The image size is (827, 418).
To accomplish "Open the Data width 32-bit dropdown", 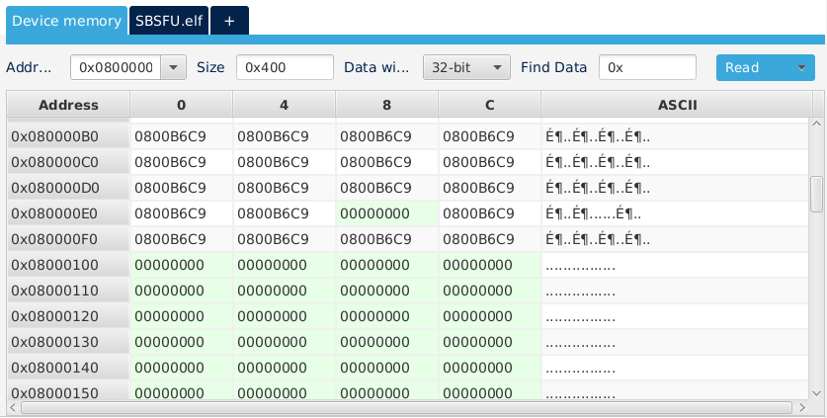I will [466, 67].
